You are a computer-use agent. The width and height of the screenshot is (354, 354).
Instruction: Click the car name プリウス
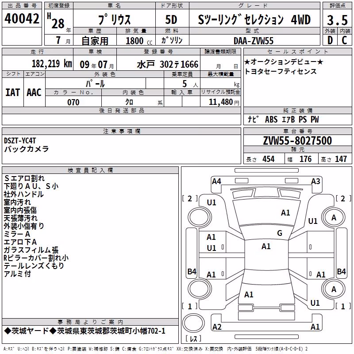pyautogui.click(x=114, y=19)
